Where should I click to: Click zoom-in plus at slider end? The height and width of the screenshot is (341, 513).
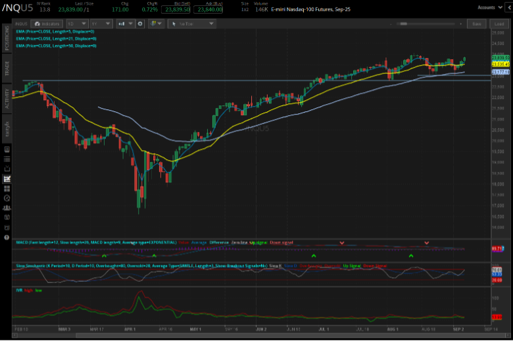pos(460,24)
